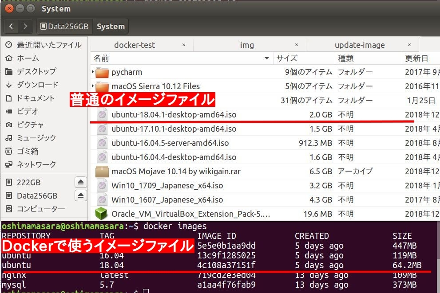The width and height of the screenshot is (440, 293).
Task: Switch to the img tab
Action: tap(247, 45)
